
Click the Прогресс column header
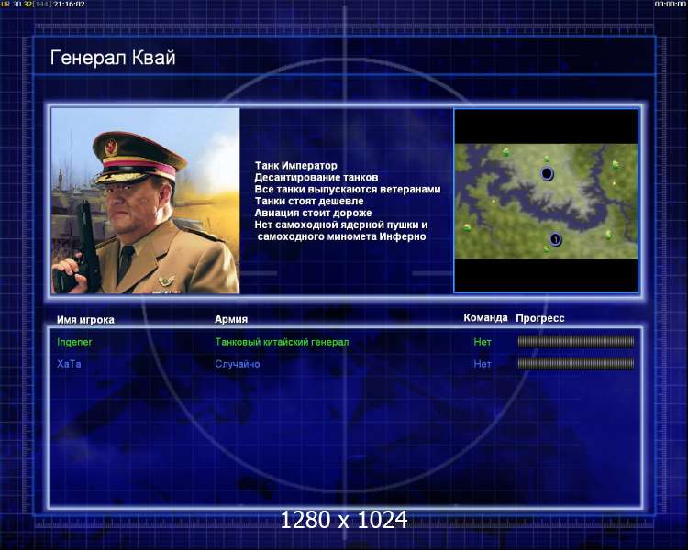540,318
